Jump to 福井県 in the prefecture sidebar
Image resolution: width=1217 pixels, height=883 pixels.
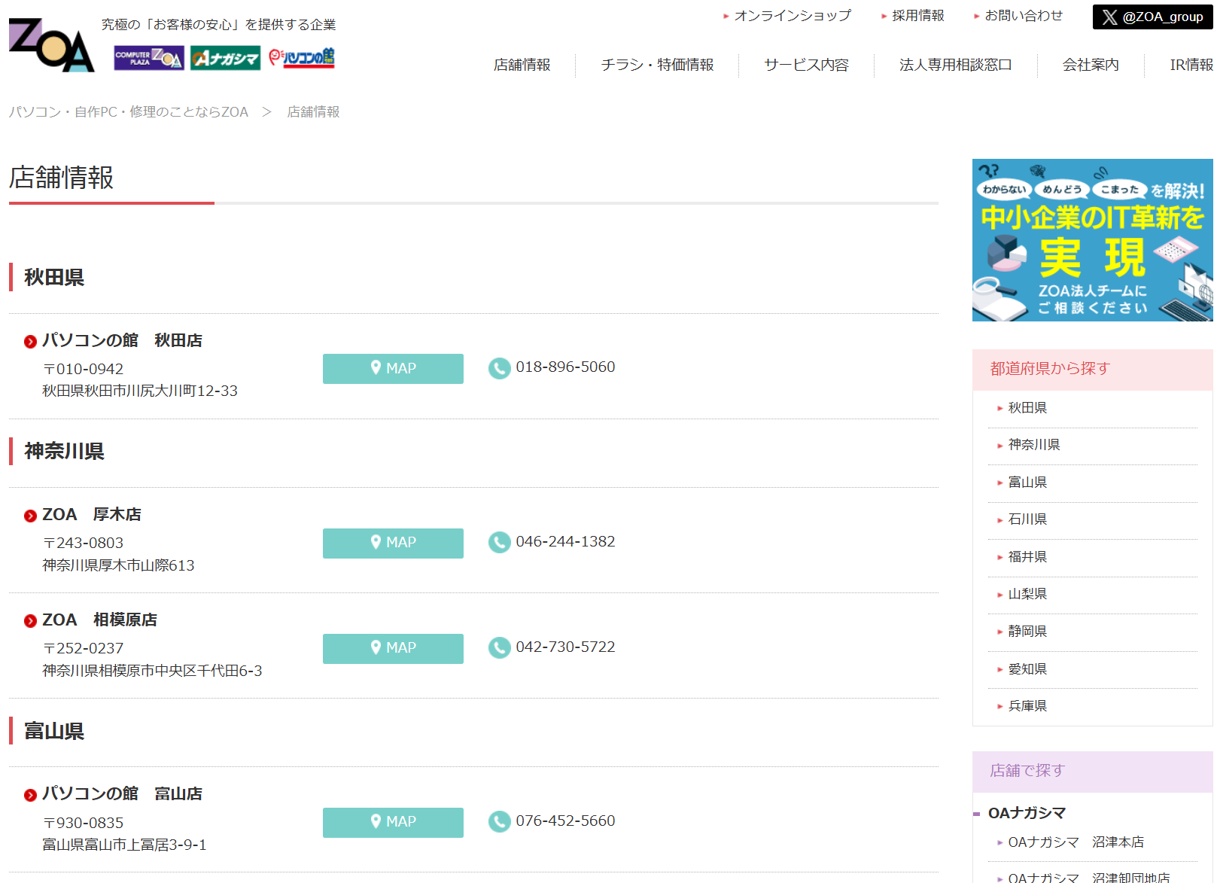pos(1027,557)
